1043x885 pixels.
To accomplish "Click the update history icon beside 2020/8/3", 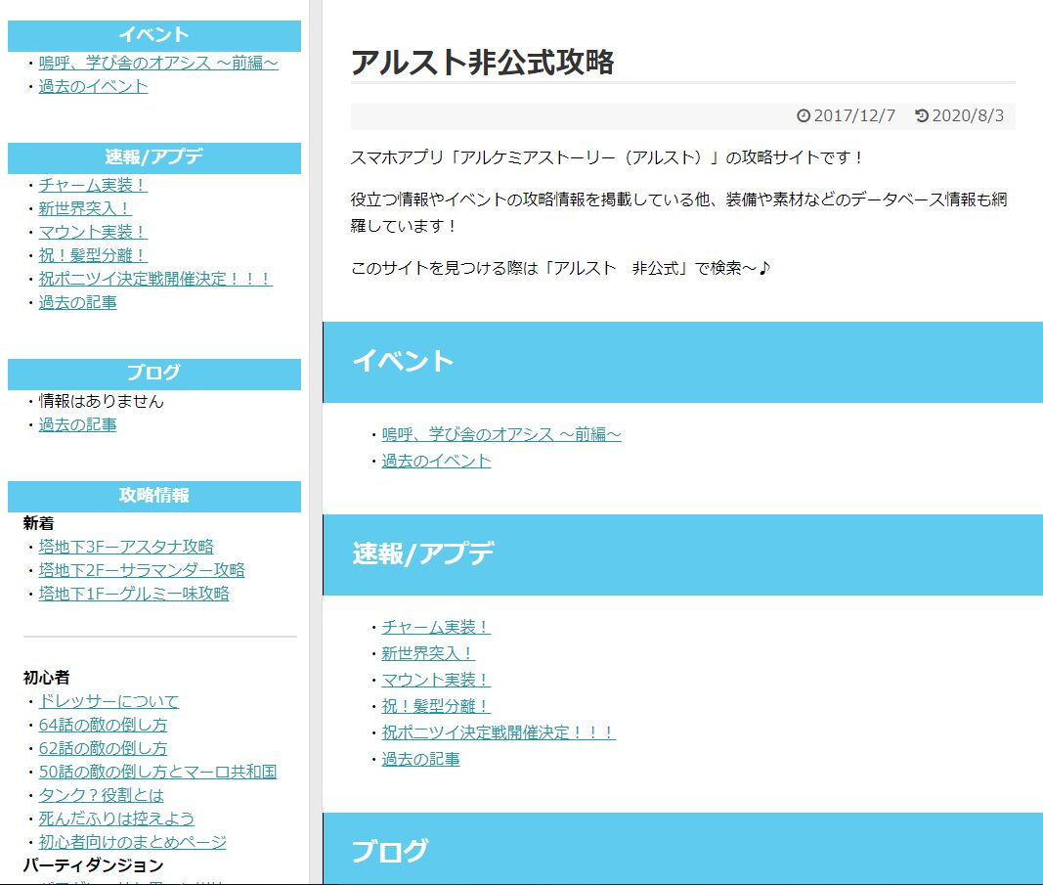I will pos(921,115).
